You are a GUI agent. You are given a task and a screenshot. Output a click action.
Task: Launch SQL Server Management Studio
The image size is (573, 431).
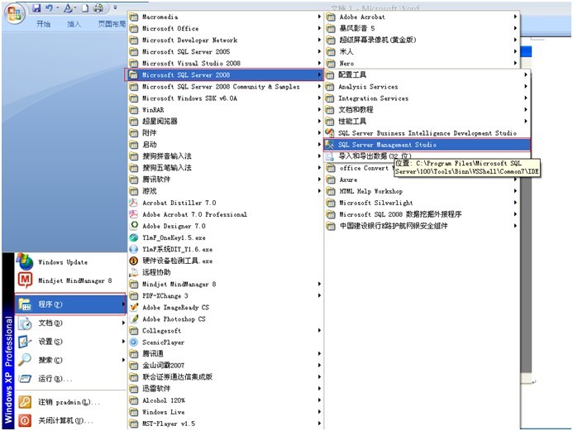(x=427, y=145)
